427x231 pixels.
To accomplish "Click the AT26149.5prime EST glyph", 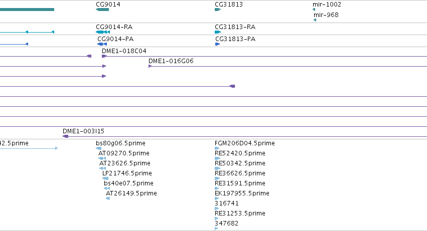I will point(108,198).
